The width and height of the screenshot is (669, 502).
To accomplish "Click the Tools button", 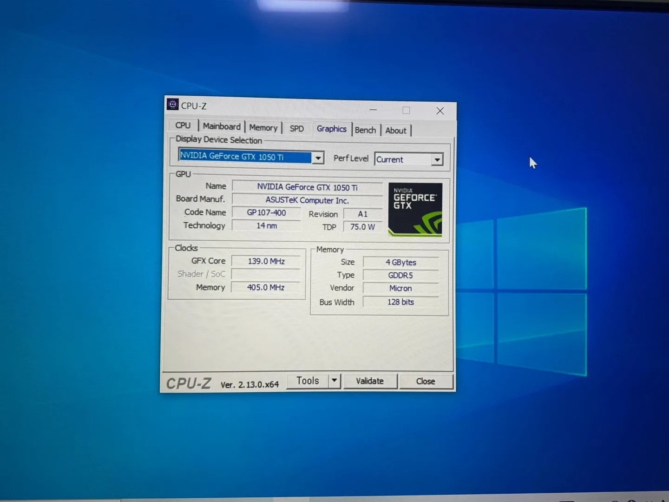I will point(308,381).
